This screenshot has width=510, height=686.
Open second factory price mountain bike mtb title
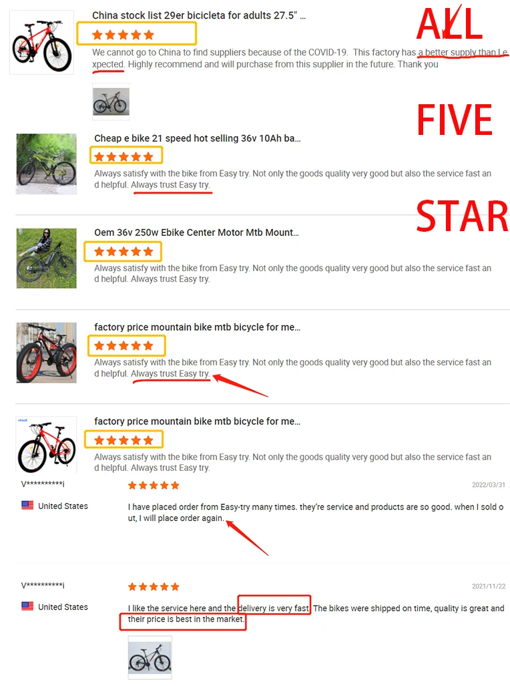click(198, 421)
